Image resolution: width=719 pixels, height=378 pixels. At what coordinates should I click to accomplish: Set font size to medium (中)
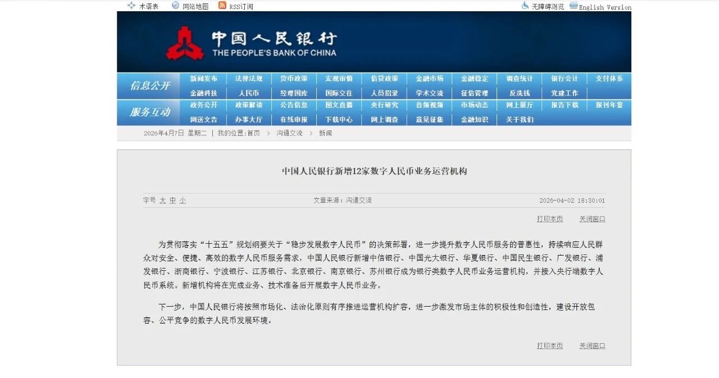coord(172,201)
